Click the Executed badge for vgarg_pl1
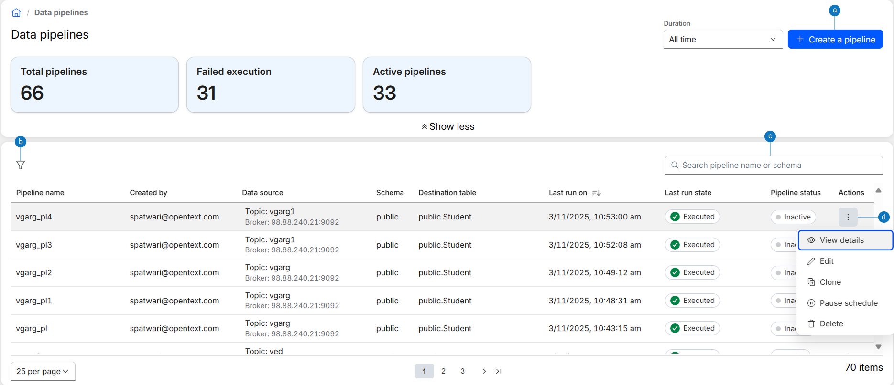Image resolution: width=894 pixels, height=385 pixels. coord(692,301)
